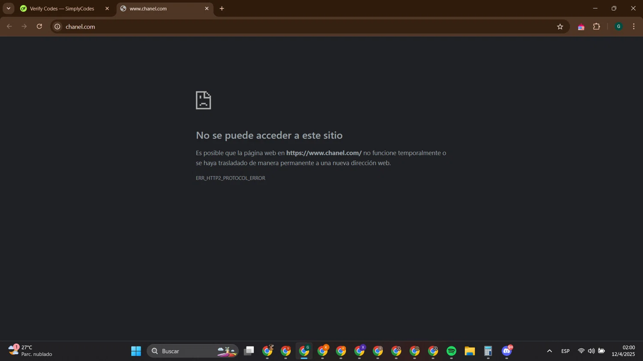Open the Extensions puzzle icon
This screenshot has height=361, width=643.
point(596,27)
